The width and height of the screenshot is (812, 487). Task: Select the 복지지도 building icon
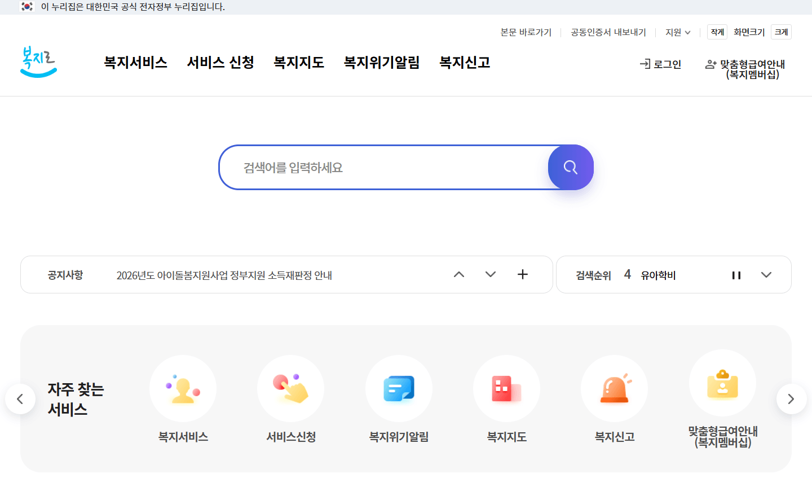506,388
